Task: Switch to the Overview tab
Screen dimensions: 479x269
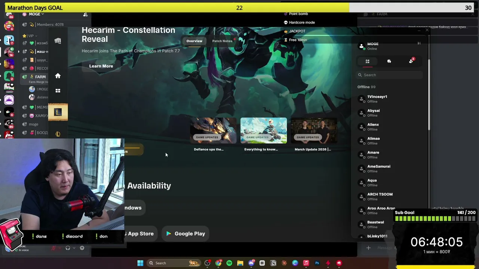Action: [194, 41]
